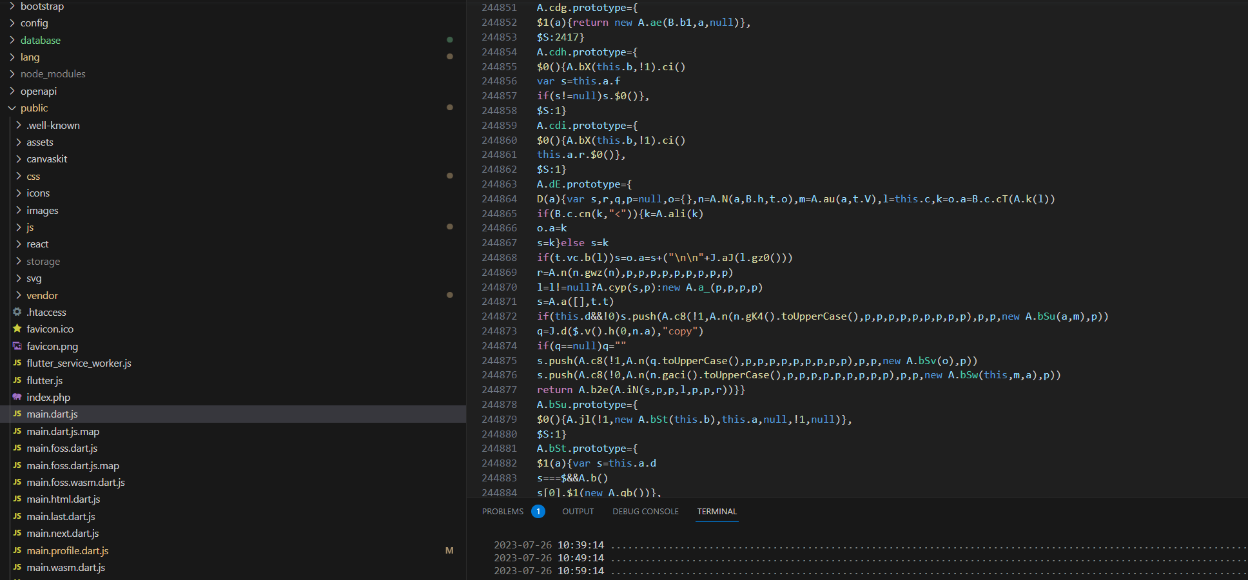Place cursor on the A.cdh.prototype line
This screenshot has width=1248, height=580.
(587, 52)
